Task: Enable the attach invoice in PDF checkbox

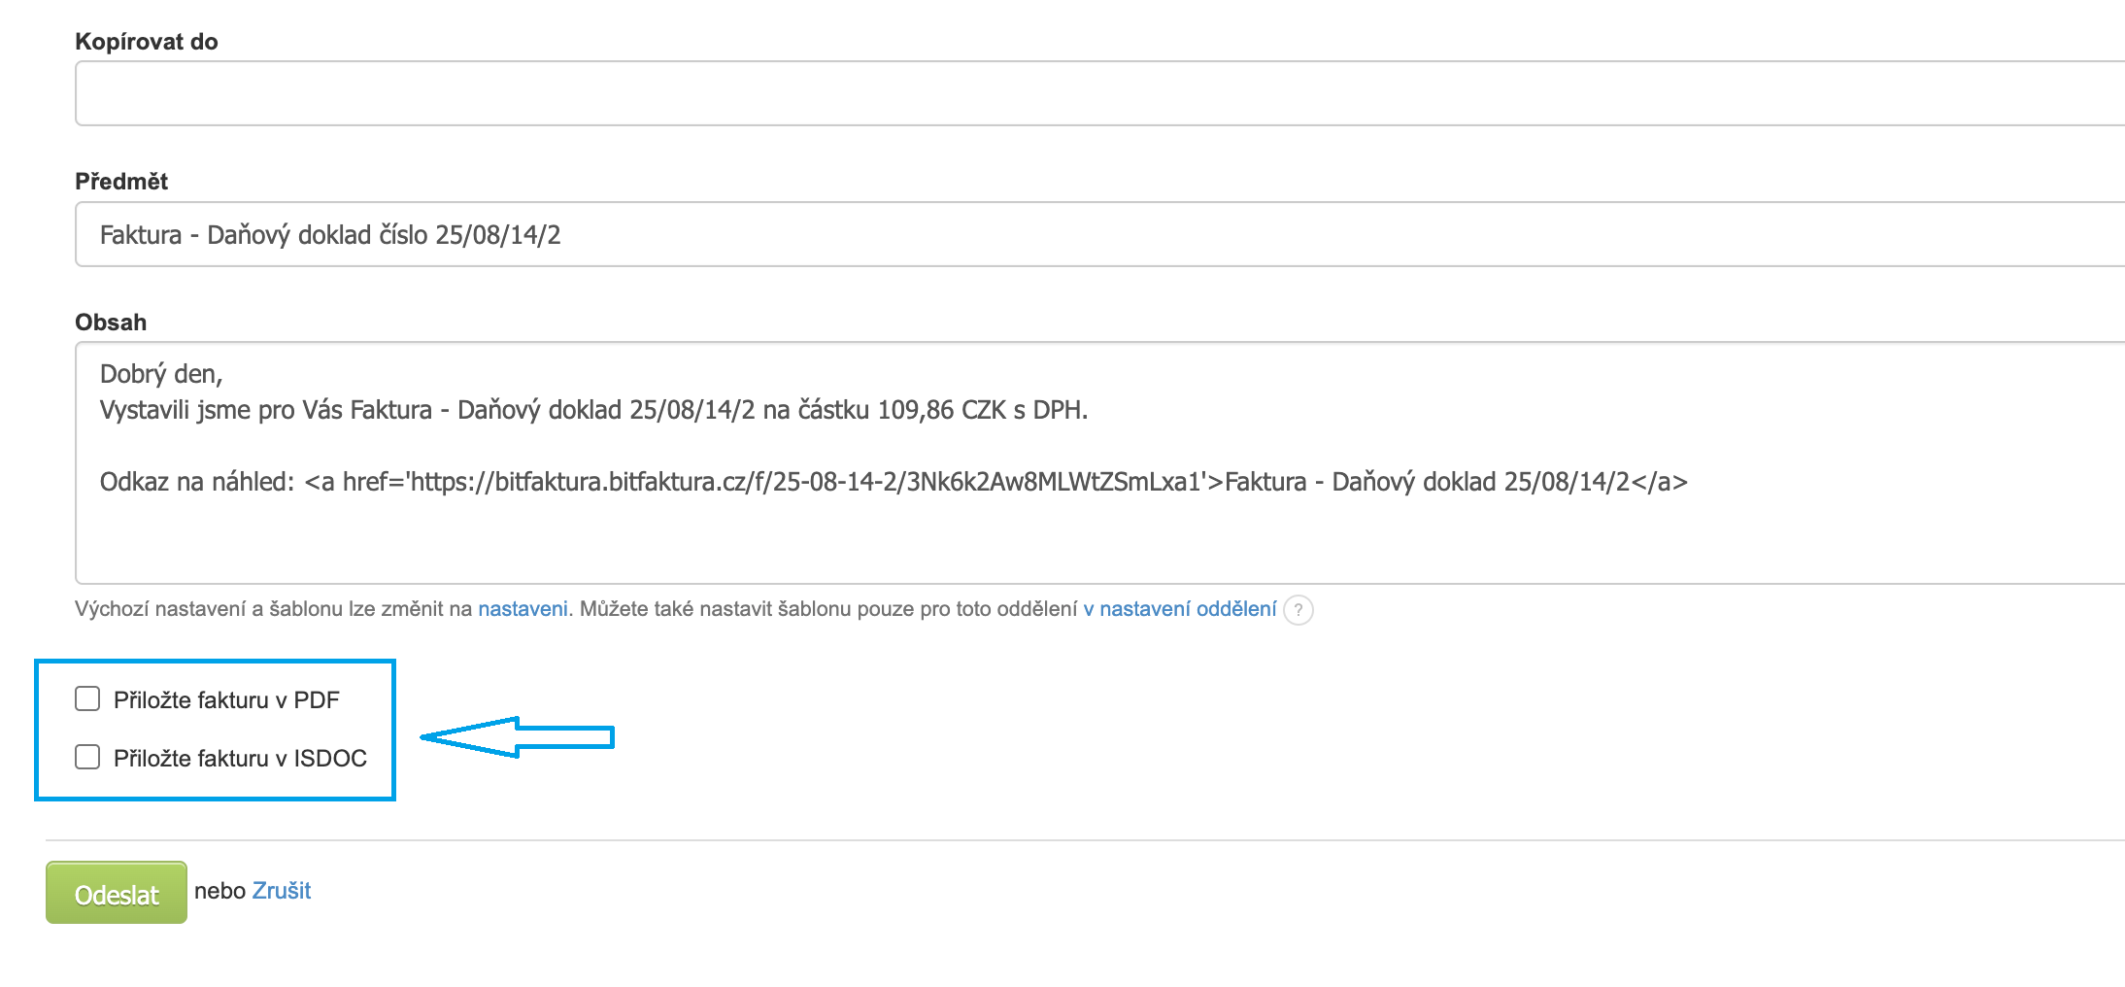Action: 87,699
